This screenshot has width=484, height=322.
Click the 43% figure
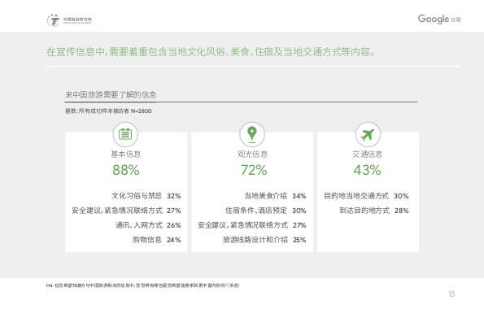coord(368,170)
